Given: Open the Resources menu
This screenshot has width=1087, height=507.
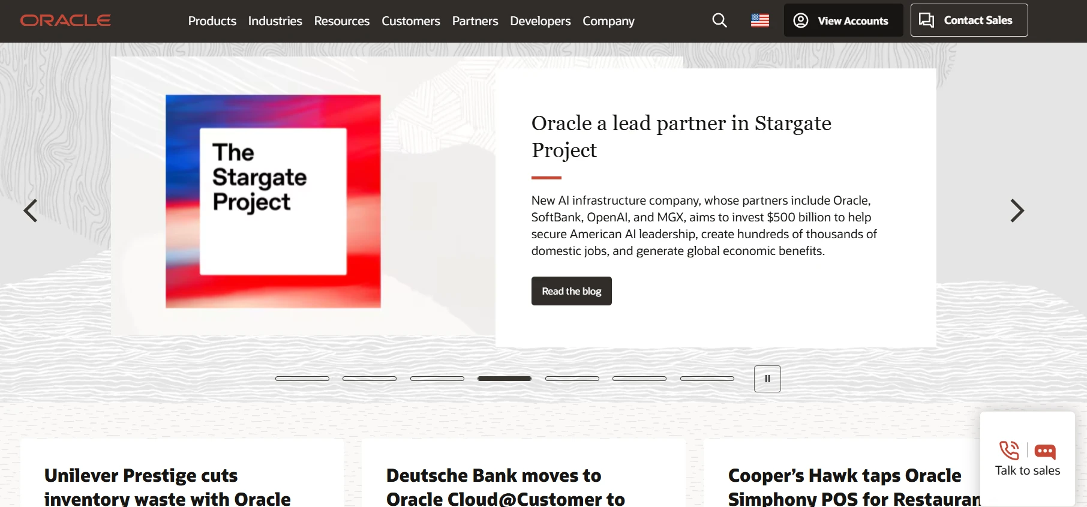Looking at the screenshot, I should click(x=342, y=21).
